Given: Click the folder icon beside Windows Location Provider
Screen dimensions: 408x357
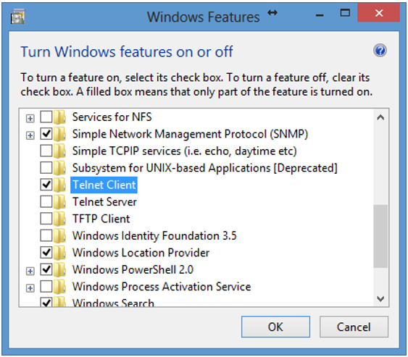Looking at the screenshot, I should point(60,253).
